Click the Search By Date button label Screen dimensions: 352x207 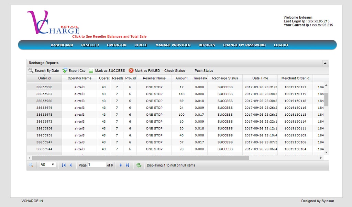(47, 71)
